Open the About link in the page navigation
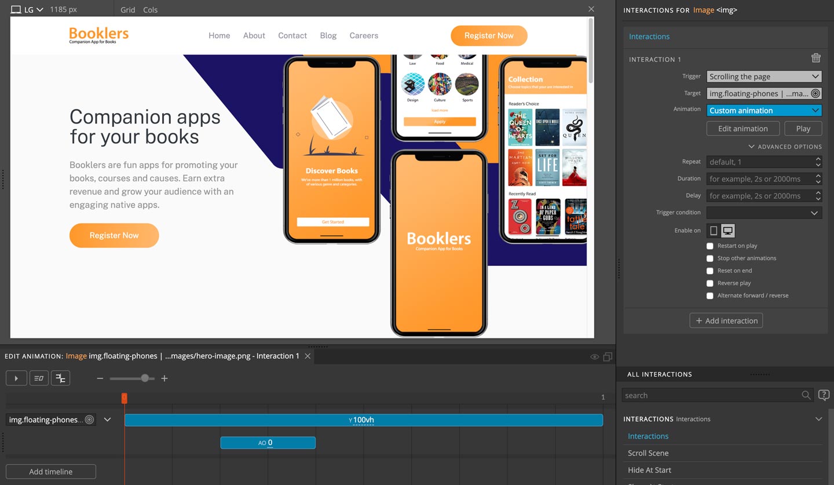Viewport: 834px width, 485px height. [x=254, y=35]
